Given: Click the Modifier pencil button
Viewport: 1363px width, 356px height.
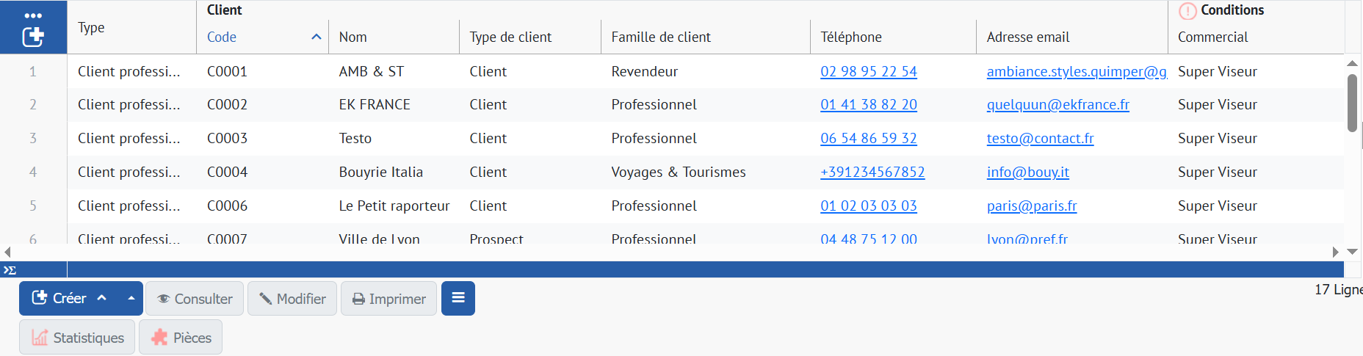Looking at the screenshot, I should tap(292, 299).
